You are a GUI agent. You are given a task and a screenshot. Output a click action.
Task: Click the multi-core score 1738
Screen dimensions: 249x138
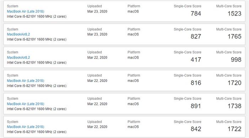pos(234,106)
